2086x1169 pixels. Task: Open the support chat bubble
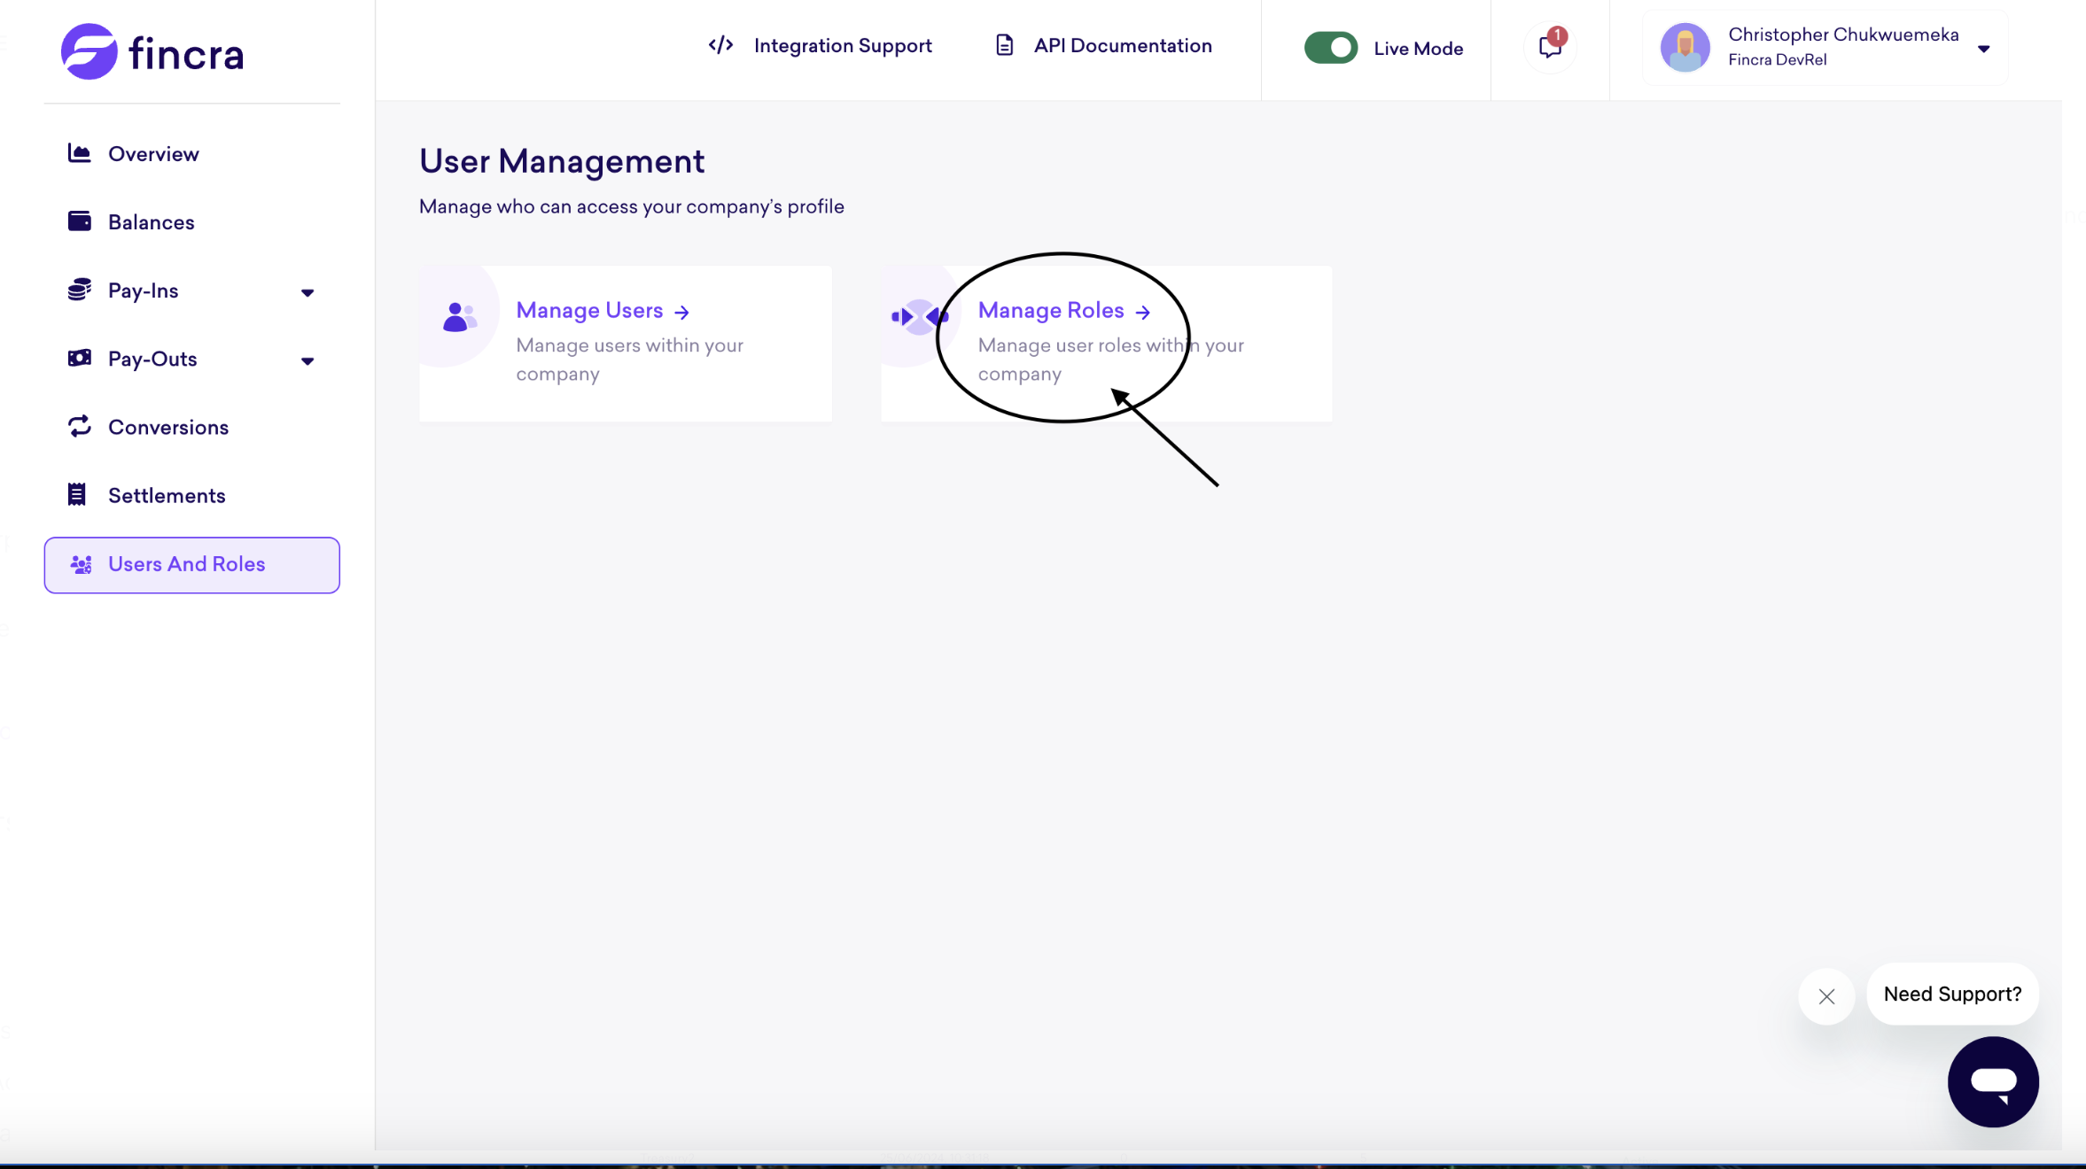click(1993, 1081)
